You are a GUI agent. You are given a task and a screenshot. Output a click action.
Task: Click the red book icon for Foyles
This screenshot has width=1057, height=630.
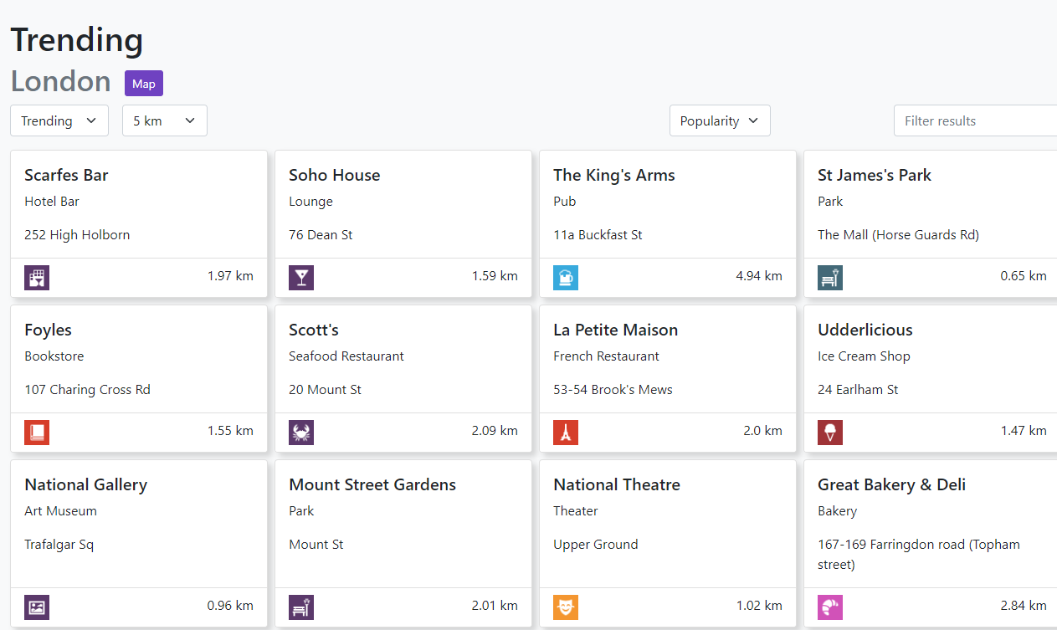point(37,433)
